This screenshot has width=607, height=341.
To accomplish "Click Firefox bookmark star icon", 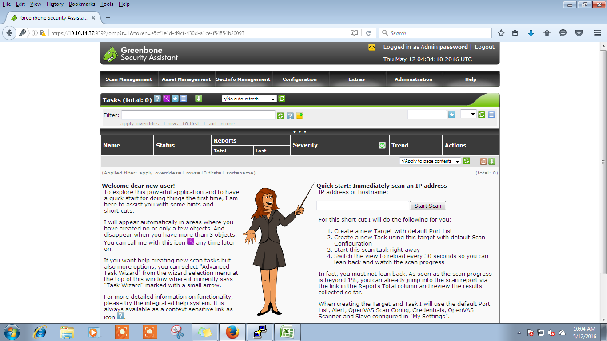I will tap(501, 33).
